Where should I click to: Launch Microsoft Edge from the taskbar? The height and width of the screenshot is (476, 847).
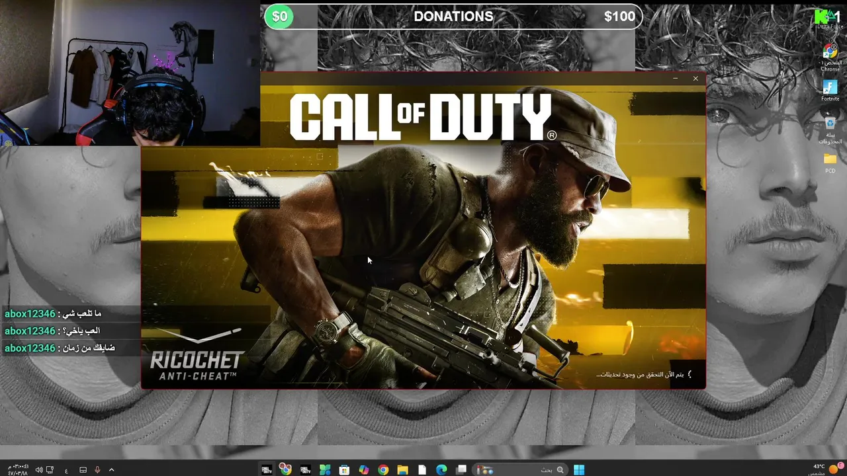441,470
